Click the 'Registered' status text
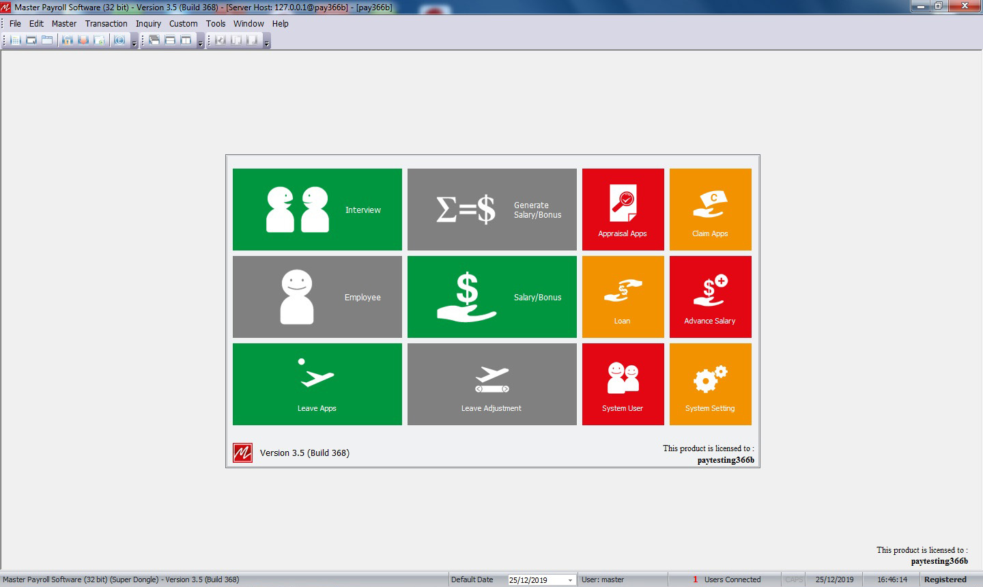The image size is (983, 587). click(x=945, y=579)
